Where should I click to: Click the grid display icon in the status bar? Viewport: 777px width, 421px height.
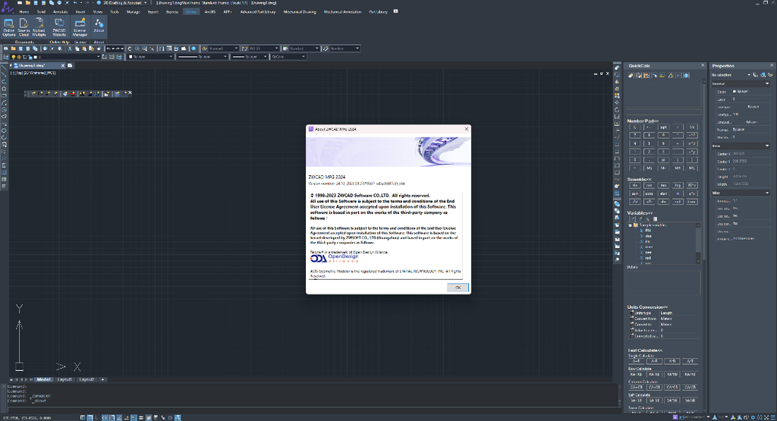click(x=90, y=417)
